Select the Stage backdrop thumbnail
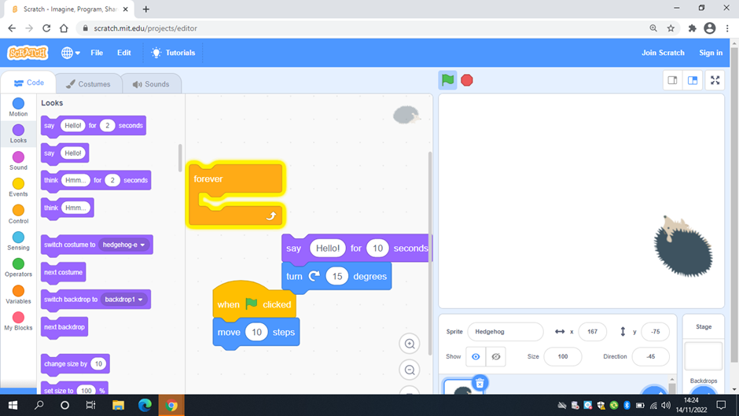 pyautogui.click(x=703, y=356)
